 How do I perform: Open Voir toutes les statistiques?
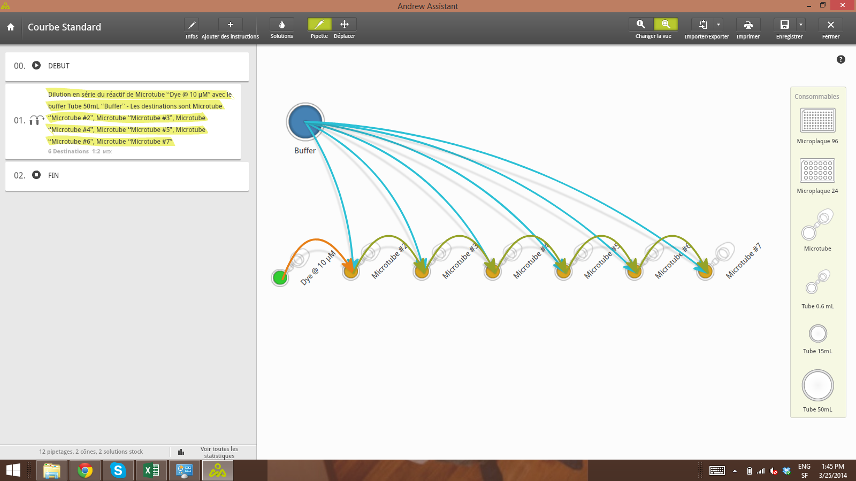(x=219, y=452)
